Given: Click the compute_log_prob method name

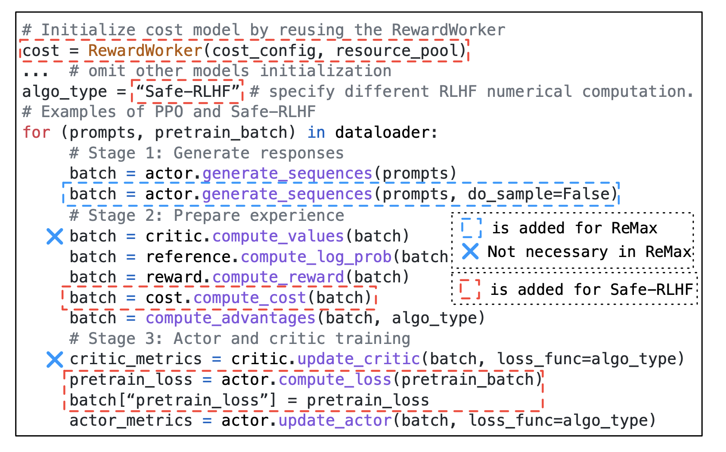Looking at the screenshot, I should 316,257.
